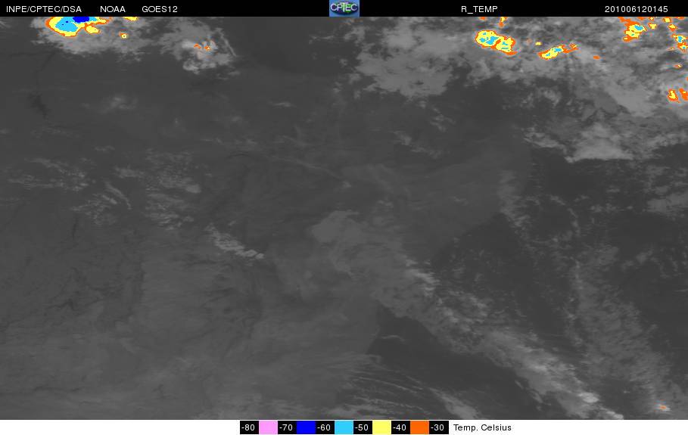Screen dimensions: 688x435
Task: Select the yellow -50 color swatch
Action: click(381, 427)
